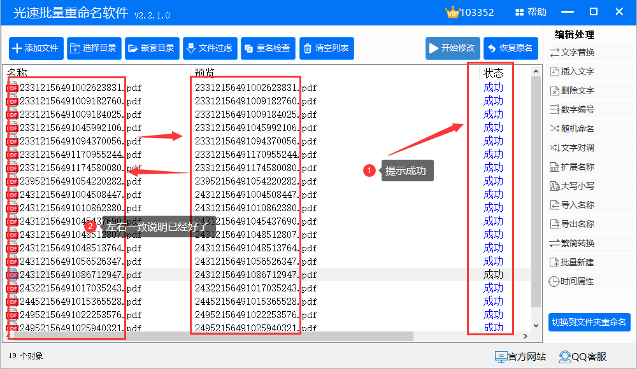Click 成功 status of 23312156491002623831.pdf row
Image resolution: width=637 pixels, height=369 pixels.
click(x=493, y=88)
